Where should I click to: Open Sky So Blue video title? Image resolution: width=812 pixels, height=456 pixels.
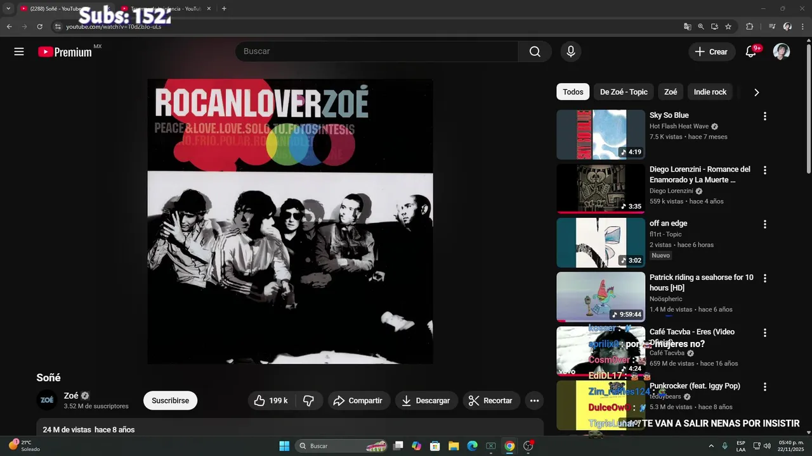669,115
